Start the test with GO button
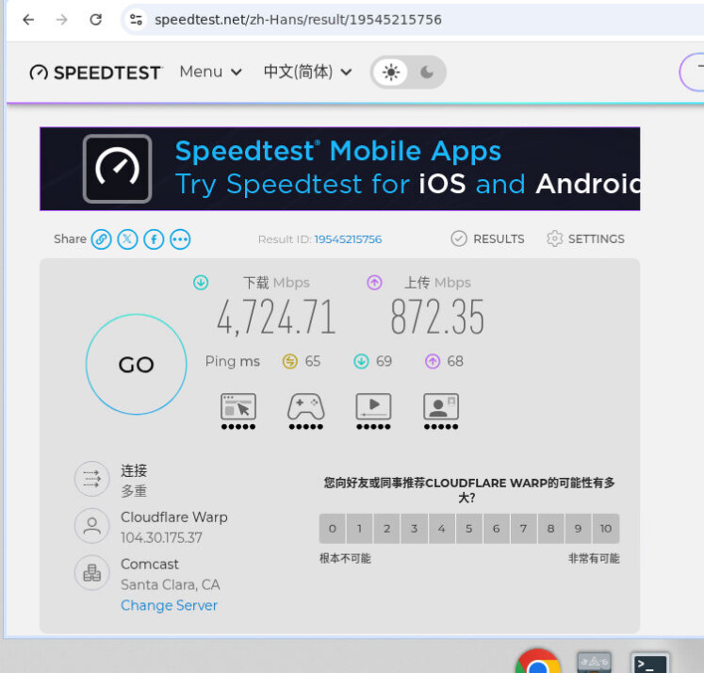This screenshot has width=704, height=673. [136, 364]
